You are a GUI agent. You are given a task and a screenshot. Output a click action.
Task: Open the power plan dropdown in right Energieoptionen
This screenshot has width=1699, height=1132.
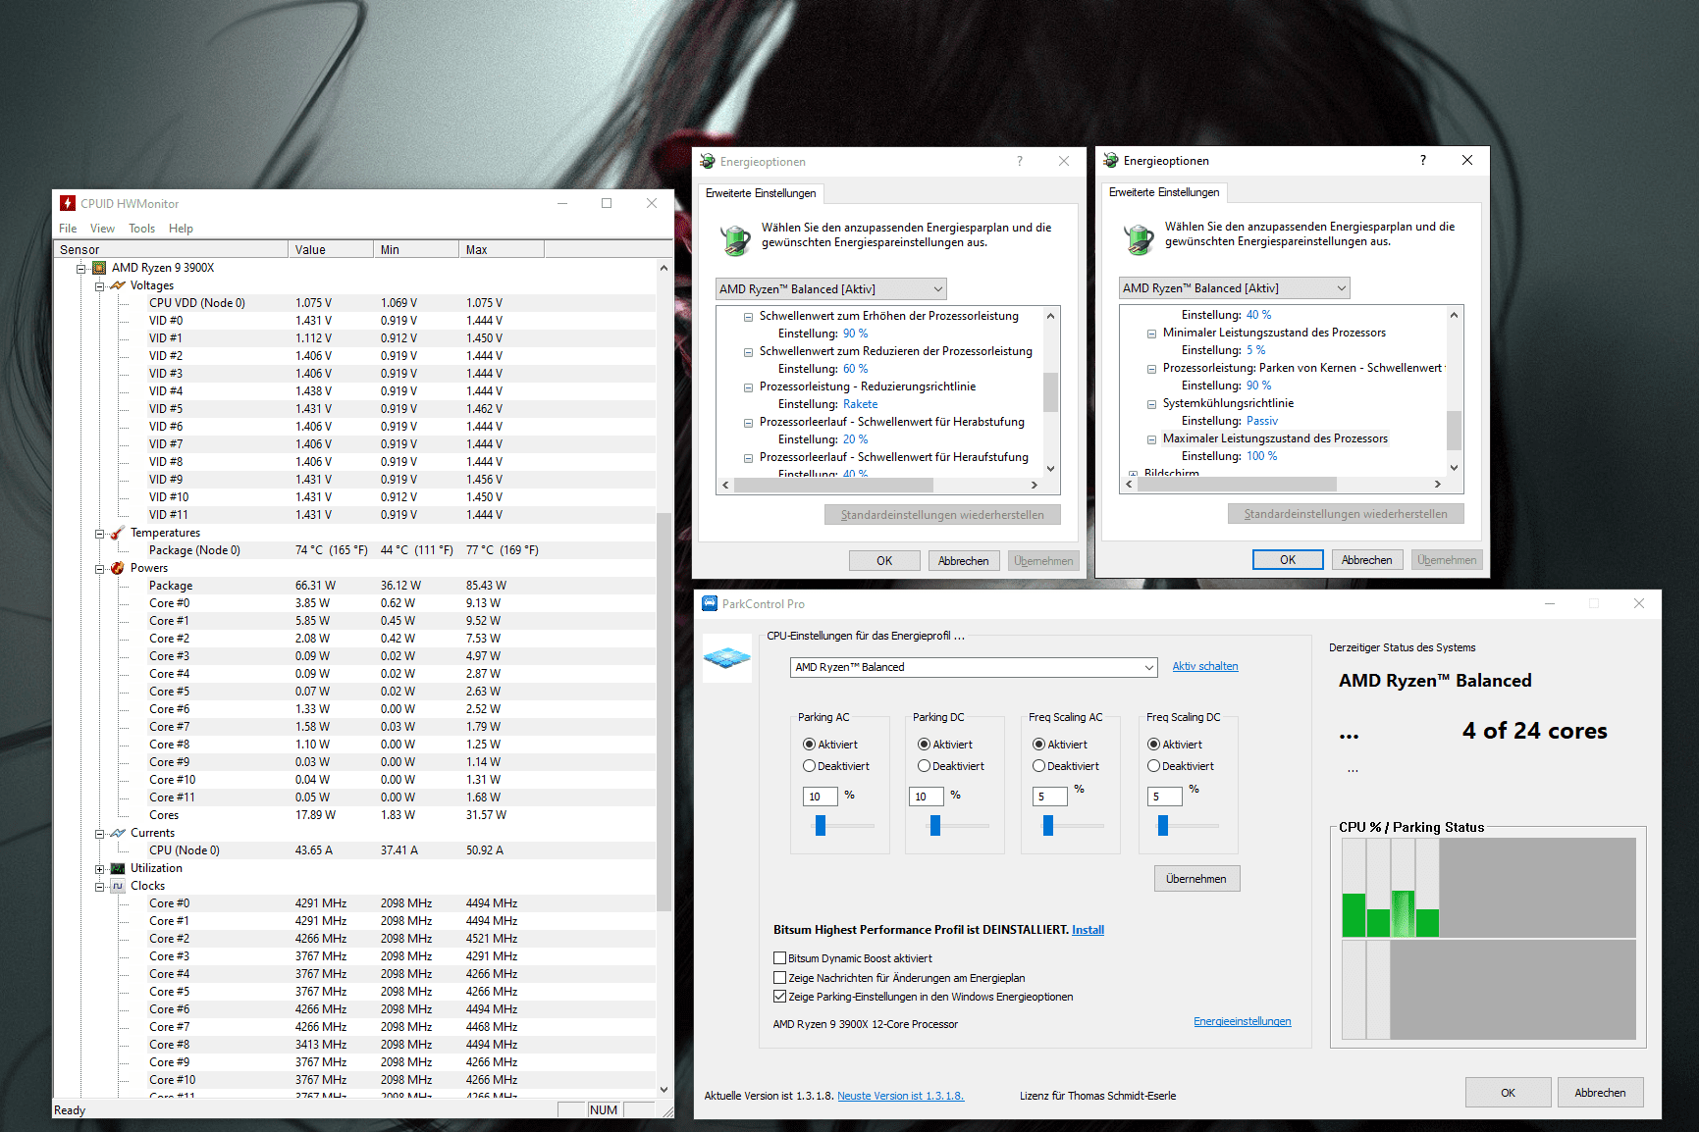1235,288
